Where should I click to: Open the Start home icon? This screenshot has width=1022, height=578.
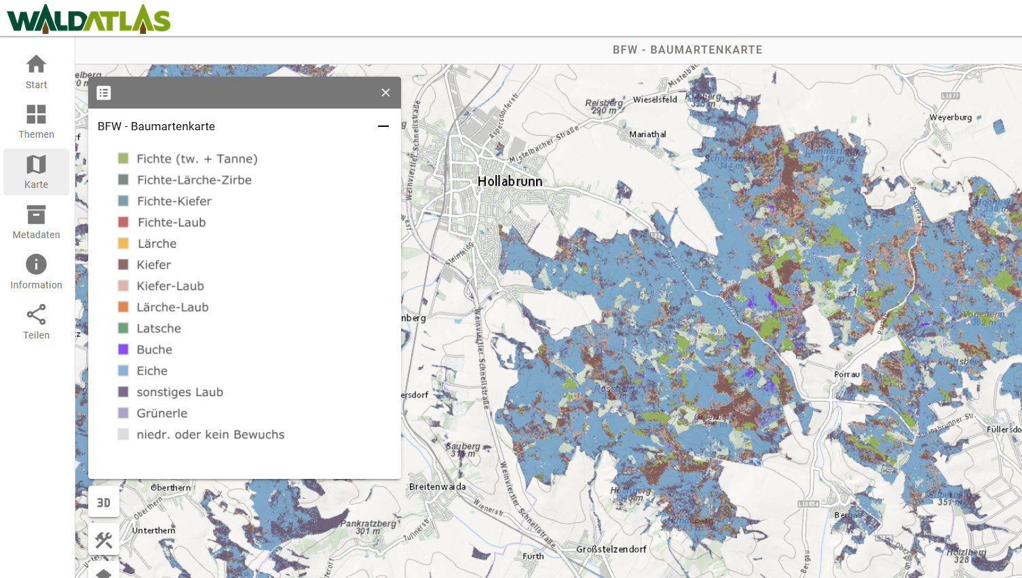[36, 64]
